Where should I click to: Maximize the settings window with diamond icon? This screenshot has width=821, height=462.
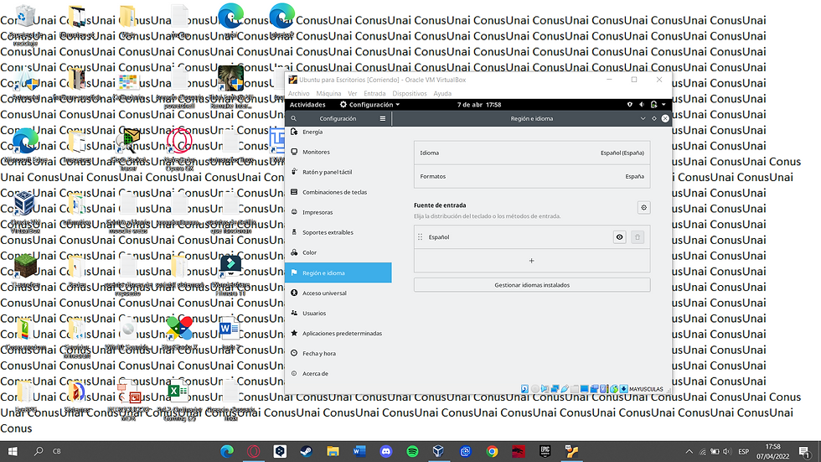(654, 119)
